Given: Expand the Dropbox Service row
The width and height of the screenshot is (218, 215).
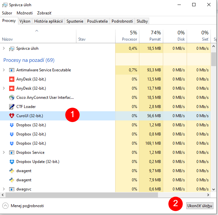Looking at the screenshot, I should tap(4, 152).
